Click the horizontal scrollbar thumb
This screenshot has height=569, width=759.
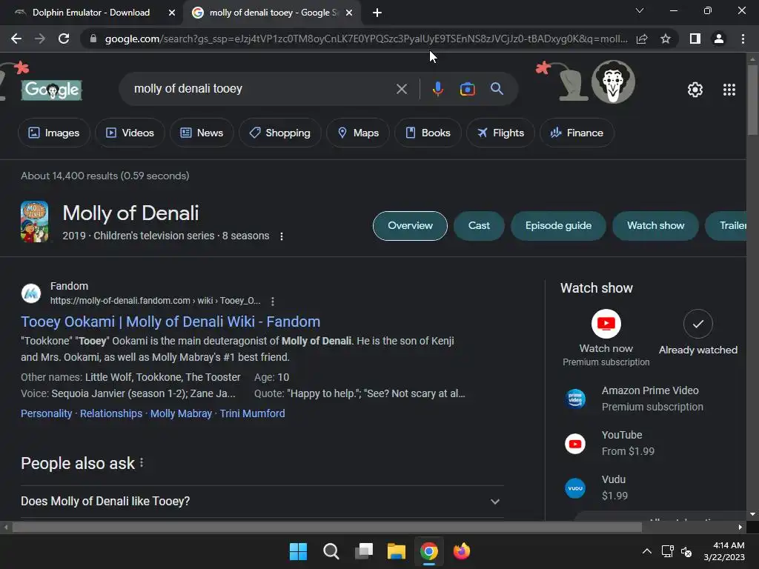[327, 527]
